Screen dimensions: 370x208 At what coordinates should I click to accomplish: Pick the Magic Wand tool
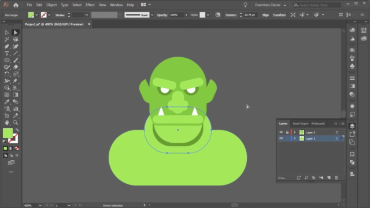tap(7, 39)
